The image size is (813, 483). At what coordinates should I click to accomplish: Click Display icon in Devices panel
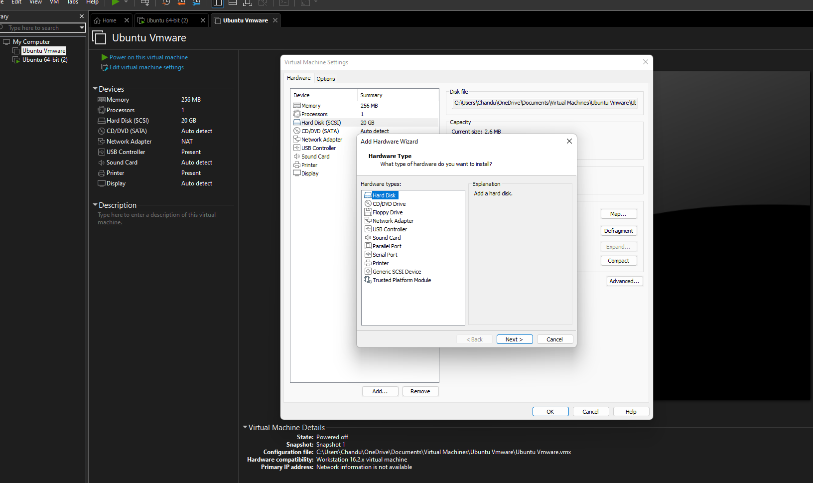coord(102,183)
